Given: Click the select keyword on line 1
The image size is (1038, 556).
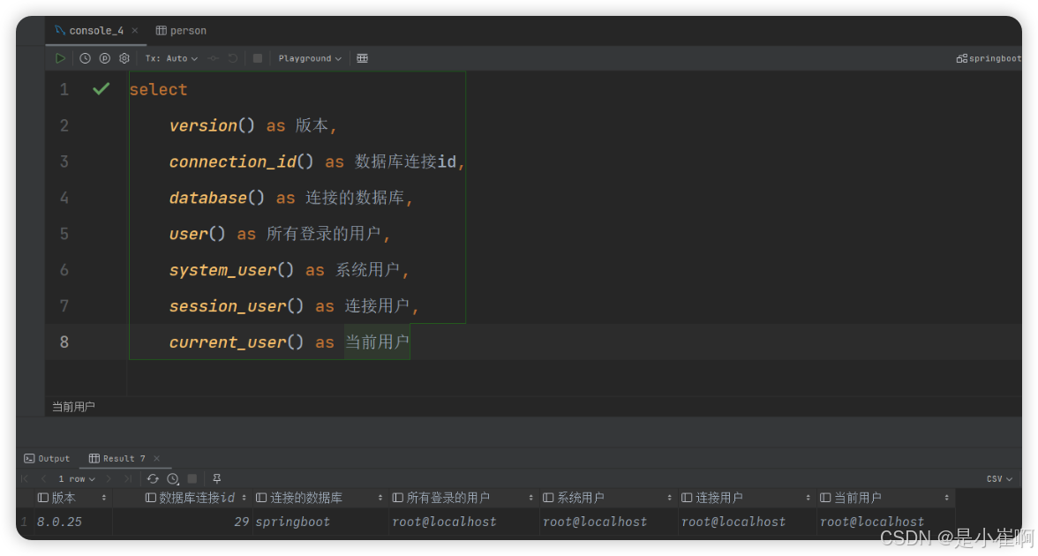Looking at the screenshot, I should click(x=158, y=89).
